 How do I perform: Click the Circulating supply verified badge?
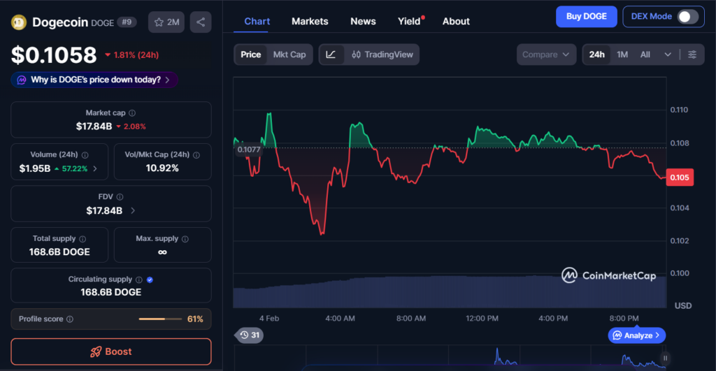click(150, 279)
